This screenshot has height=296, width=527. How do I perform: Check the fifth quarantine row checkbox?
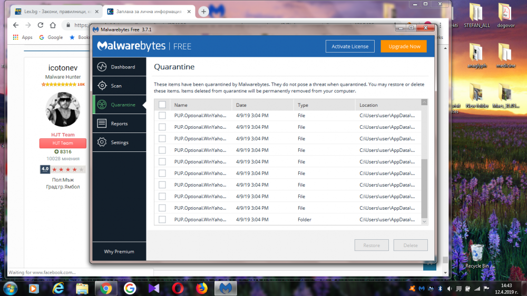point(162,161)
